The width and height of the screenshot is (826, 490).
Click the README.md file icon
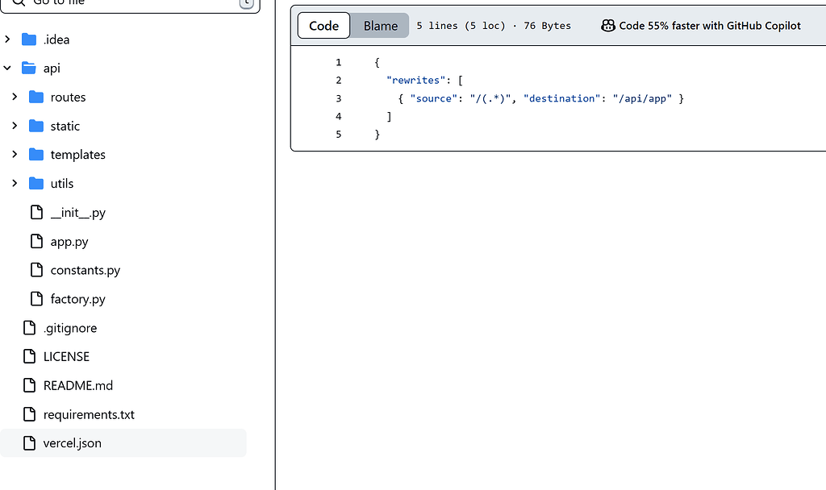30,385
